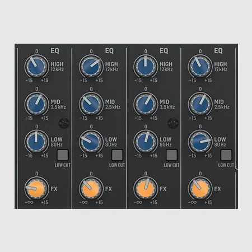Click the HIGH 12kHz label in channel three
252x252 pixels.
pos(166,67)
